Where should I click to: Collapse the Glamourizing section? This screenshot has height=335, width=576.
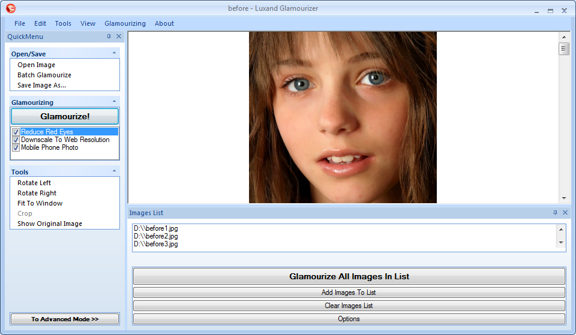114,102
